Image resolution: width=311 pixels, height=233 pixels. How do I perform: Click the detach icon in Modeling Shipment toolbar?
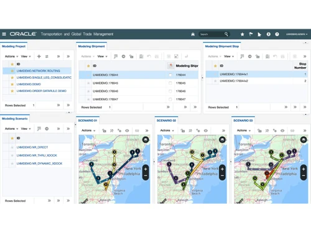pos(176,57)
